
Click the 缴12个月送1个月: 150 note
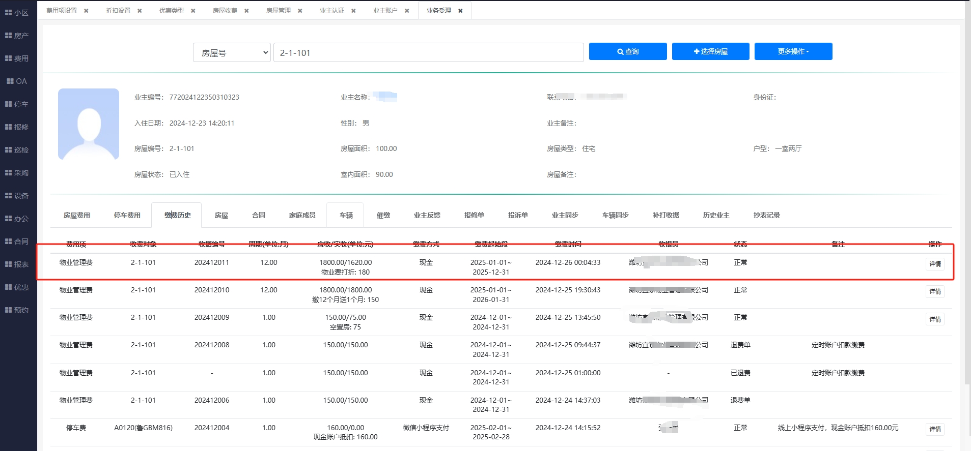pyautogui.click(x=345, y=299)
